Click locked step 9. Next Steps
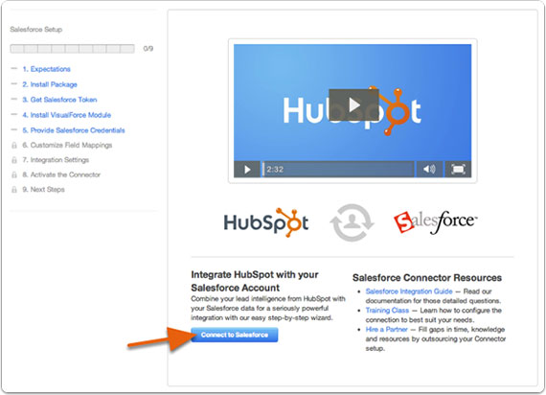The height and width of the screenshot is (395, 546). [x=43, y=190]
